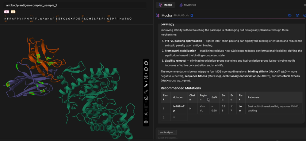Activate the distance measurement (two-node) tool
The height and width of the screenshot is (141, 306).
146,92
